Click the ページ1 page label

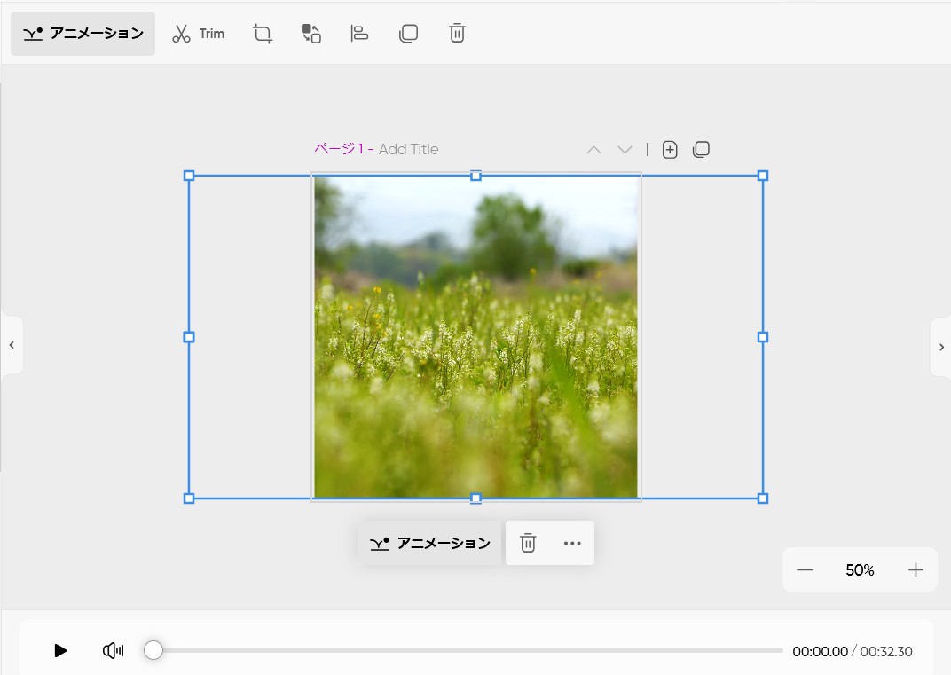pos(339,149)
